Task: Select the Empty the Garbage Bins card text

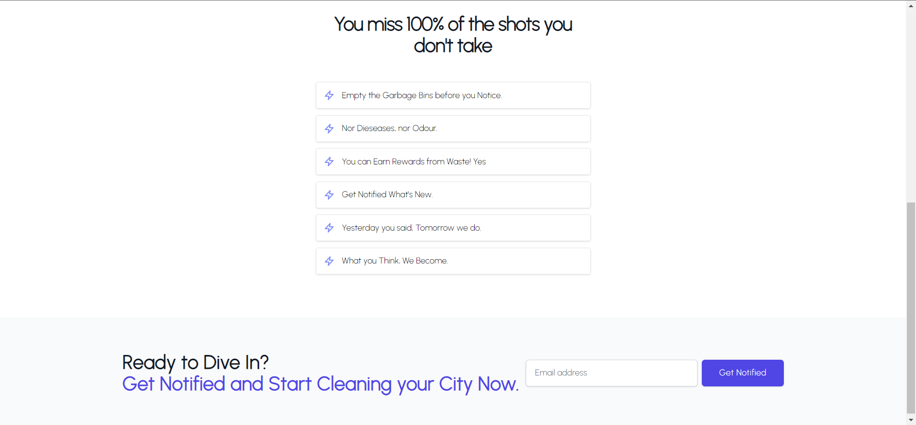Action: tap(422, 95)
